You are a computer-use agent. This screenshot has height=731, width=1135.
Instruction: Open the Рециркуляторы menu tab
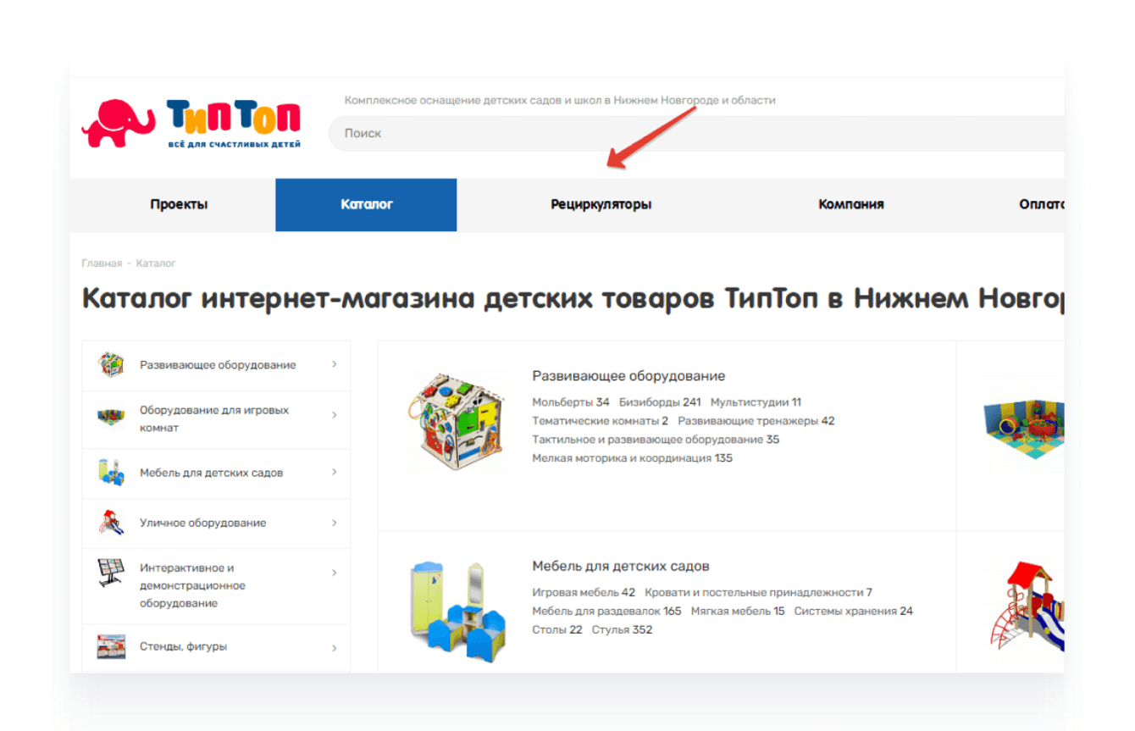(601, 204)
